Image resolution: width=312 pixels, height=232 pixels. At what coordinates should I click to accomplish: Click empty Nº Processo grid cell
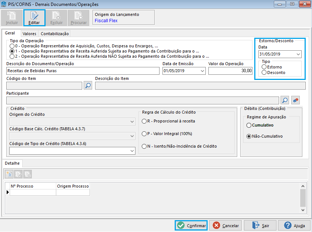pos(33,192)
